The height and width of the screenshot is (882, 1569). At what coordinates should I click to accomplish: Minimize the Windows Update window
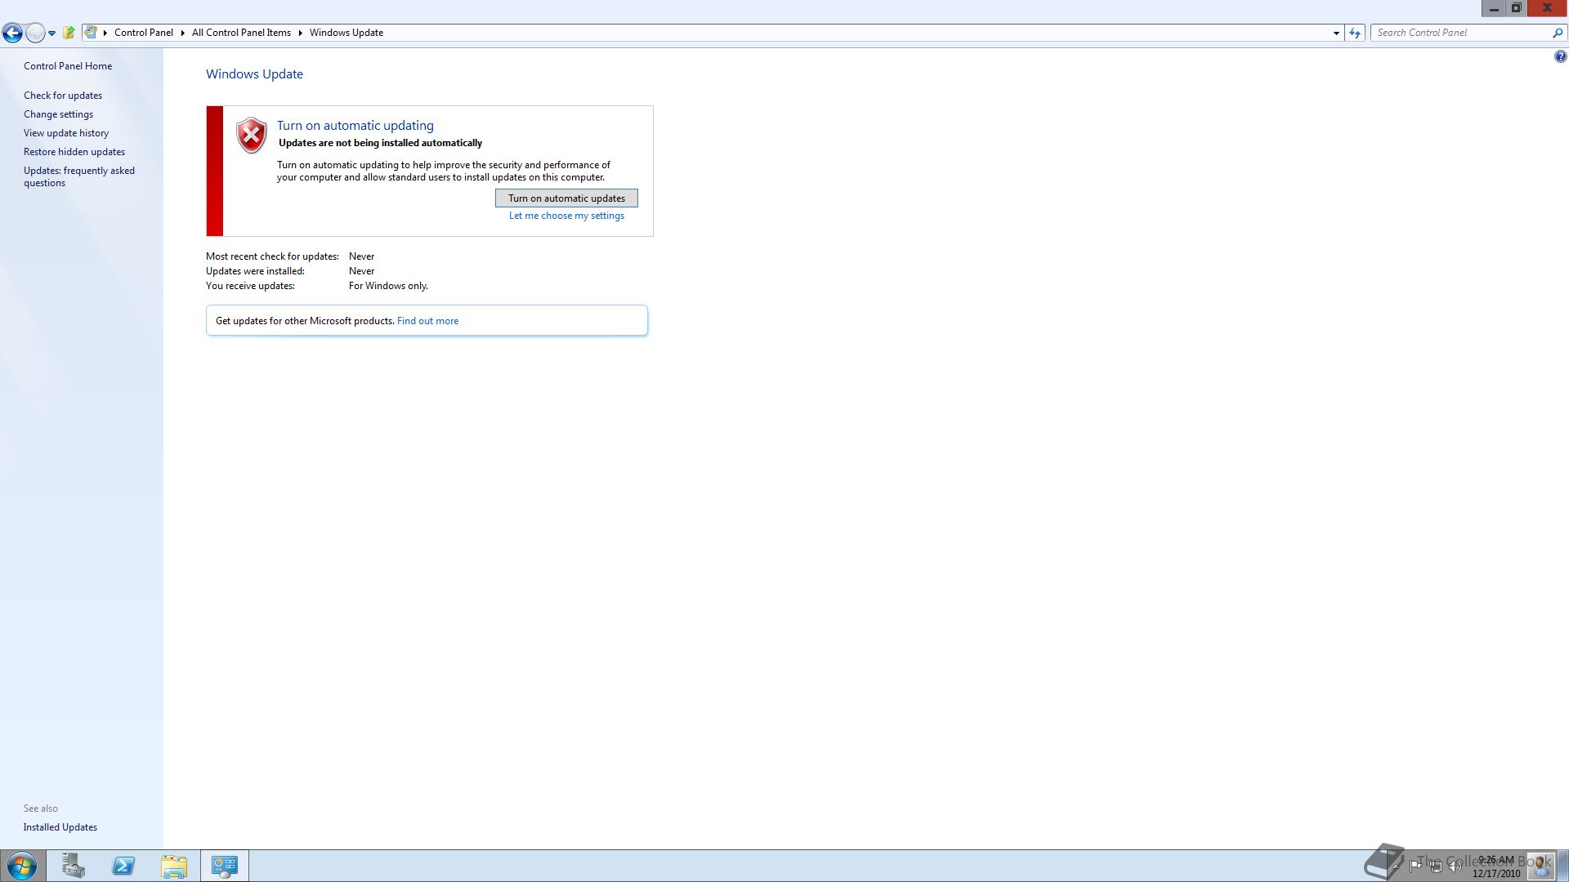pyautogui.click(x=1494, y=8)
